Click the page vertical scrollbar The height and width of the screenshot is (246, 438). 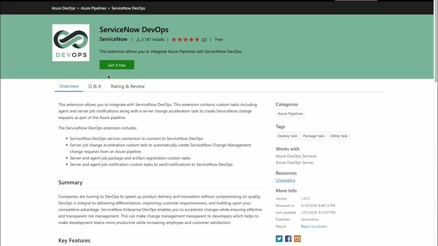(x=436, y=44)
